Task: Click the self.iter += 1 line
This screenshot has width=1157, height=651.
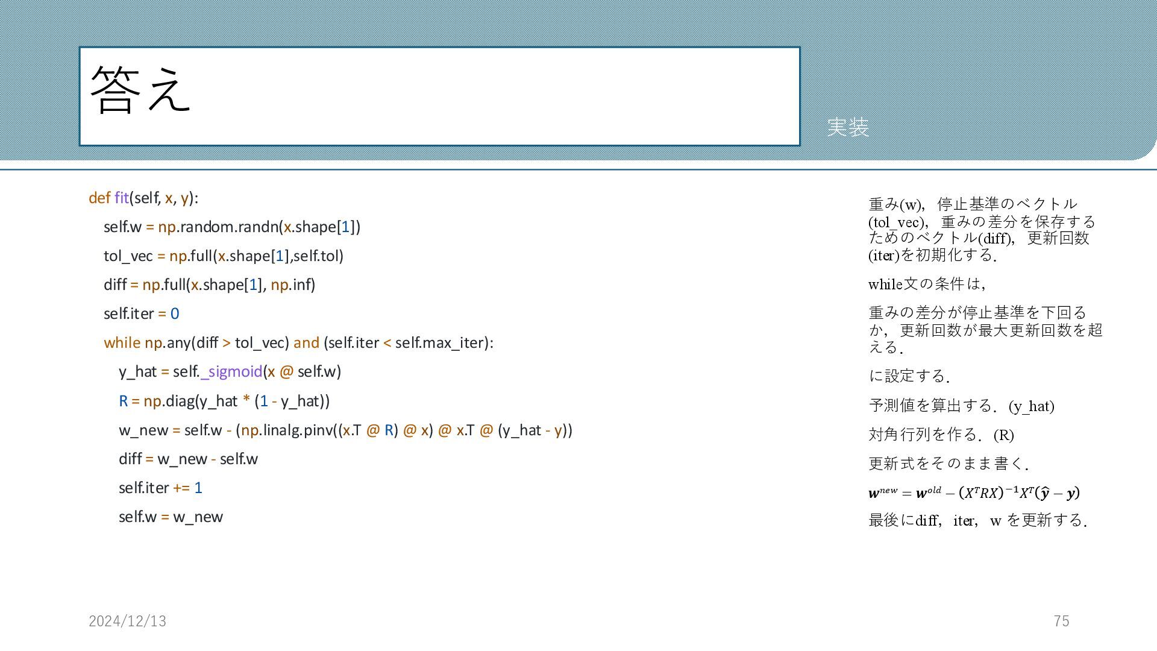Action: 160,488
